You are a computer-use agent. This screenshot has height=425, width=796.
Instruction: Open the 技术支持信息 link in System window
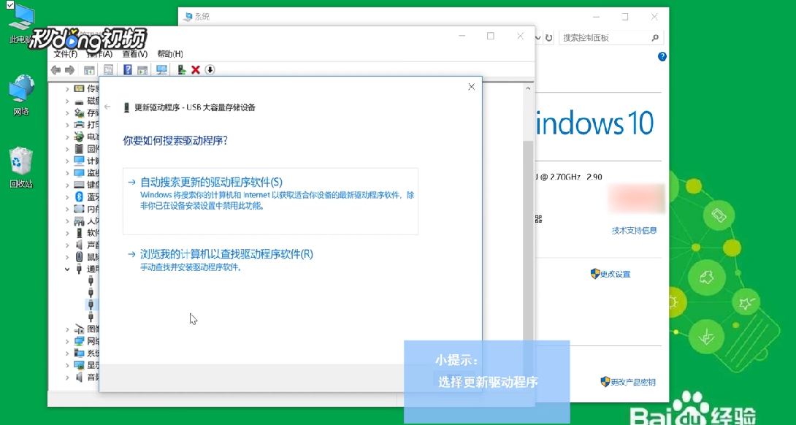[x=635, y=231]
